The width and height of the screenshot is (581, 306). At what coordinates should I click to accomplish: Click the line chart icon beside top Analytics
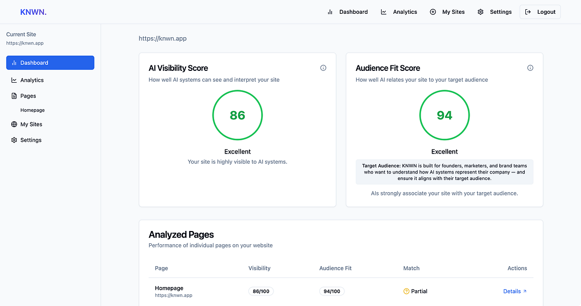click(384, 12)
